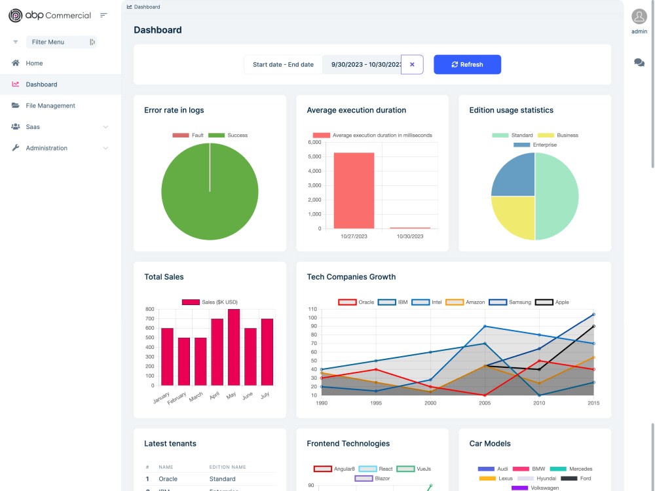
Task: Toggle Business legend in Edition usage
Action: (x=557, y=136)
